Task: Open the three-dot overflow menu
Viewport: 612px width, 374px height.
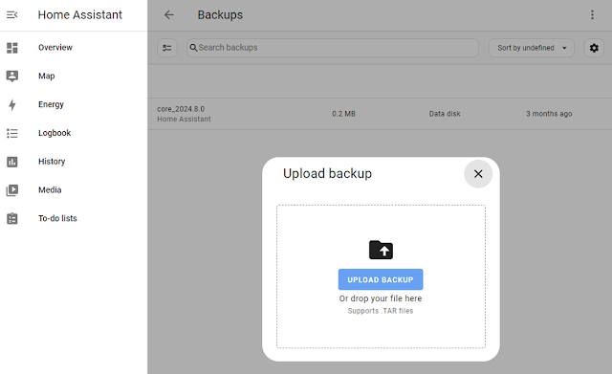Action: click(x=592, y=15)
